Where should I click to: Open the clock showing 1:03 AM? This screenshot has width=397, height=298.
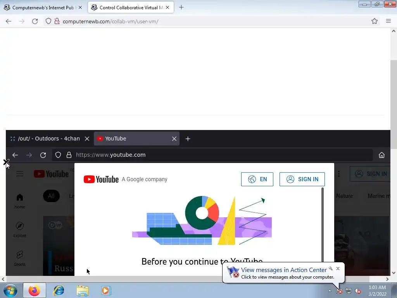tap(377, 291)
